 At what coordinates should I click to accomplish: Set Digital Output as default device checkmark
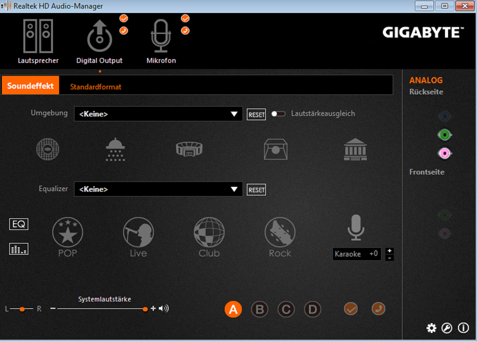[124, 18]
